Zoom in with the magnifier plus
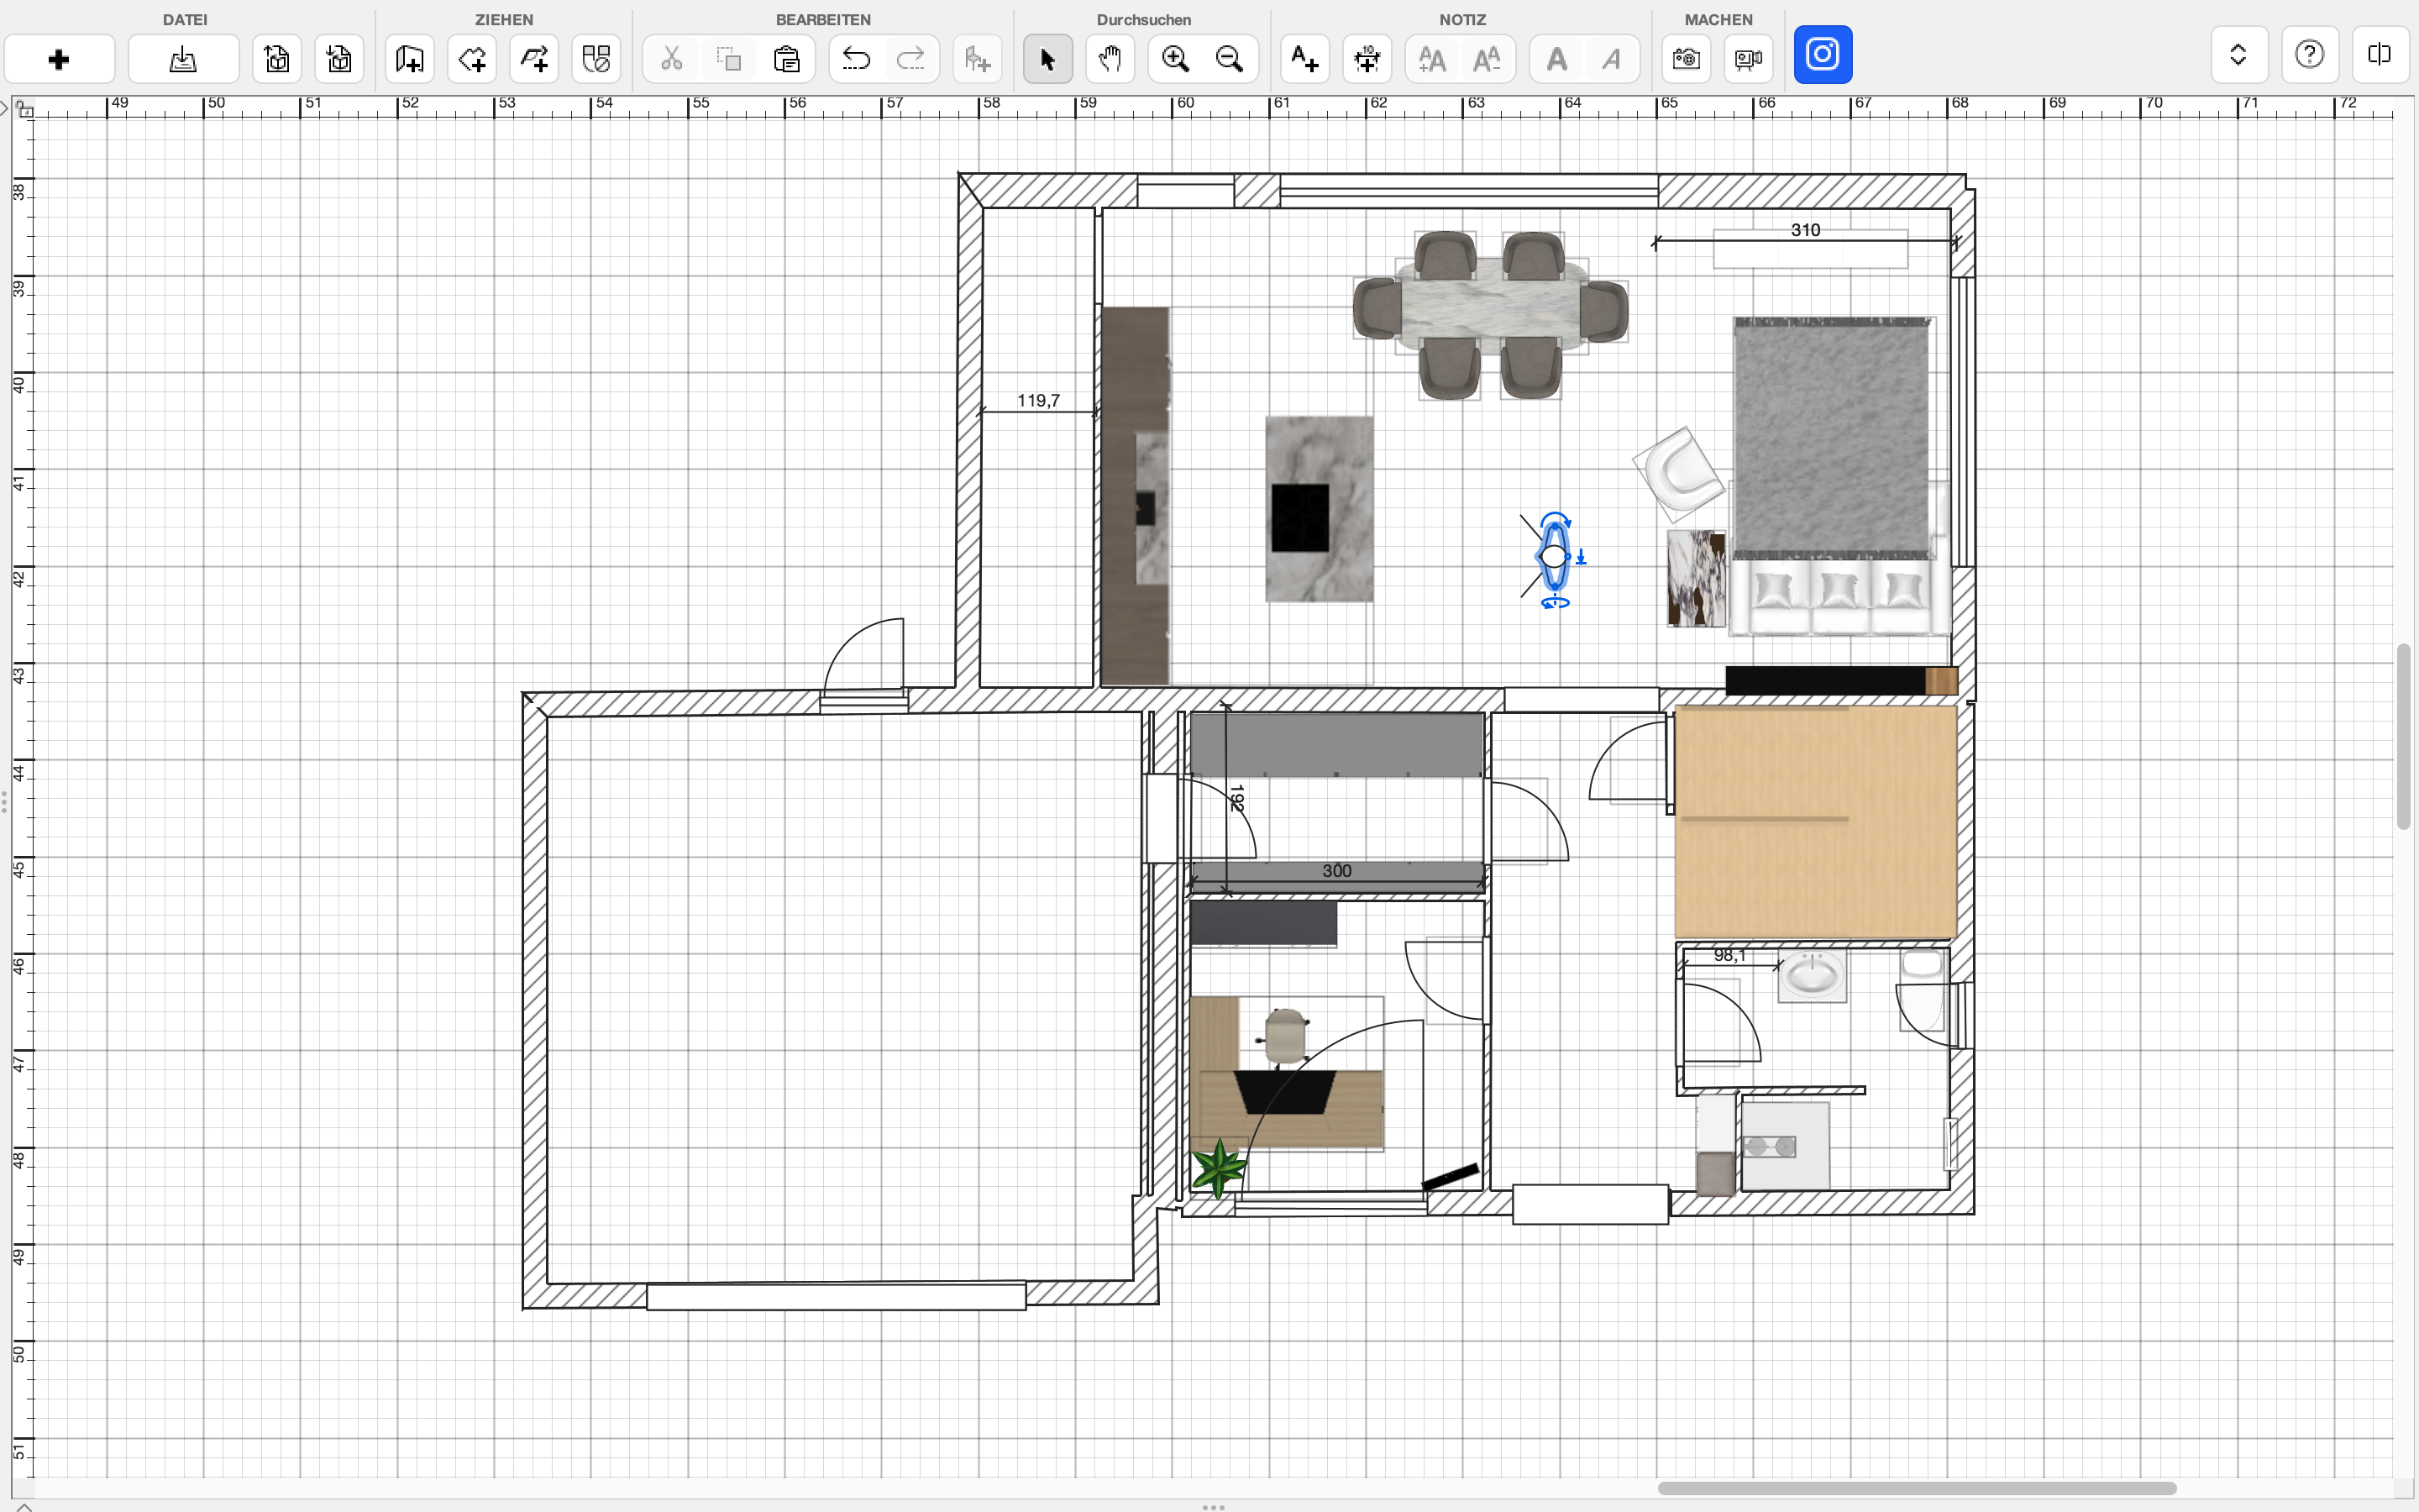 point(1174,60)
